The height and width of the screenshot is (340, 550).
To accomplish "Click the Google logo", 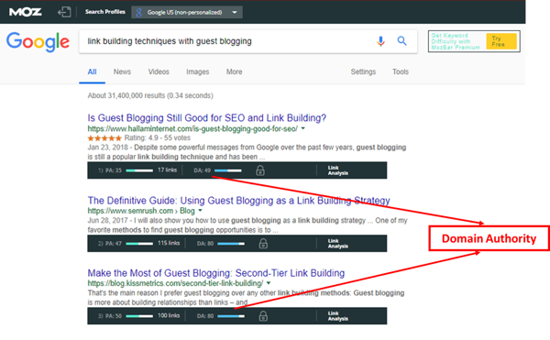I will [x=38, y=42].
